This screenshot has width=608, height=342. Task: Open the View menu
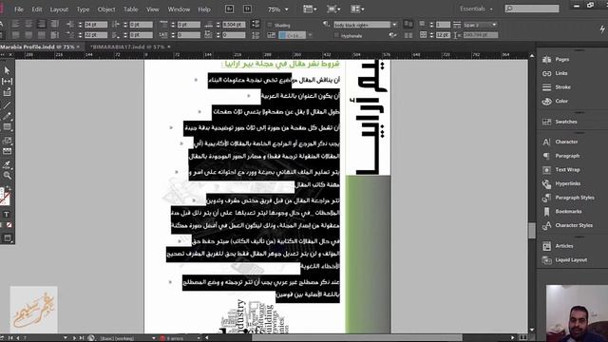coord(152,9)
